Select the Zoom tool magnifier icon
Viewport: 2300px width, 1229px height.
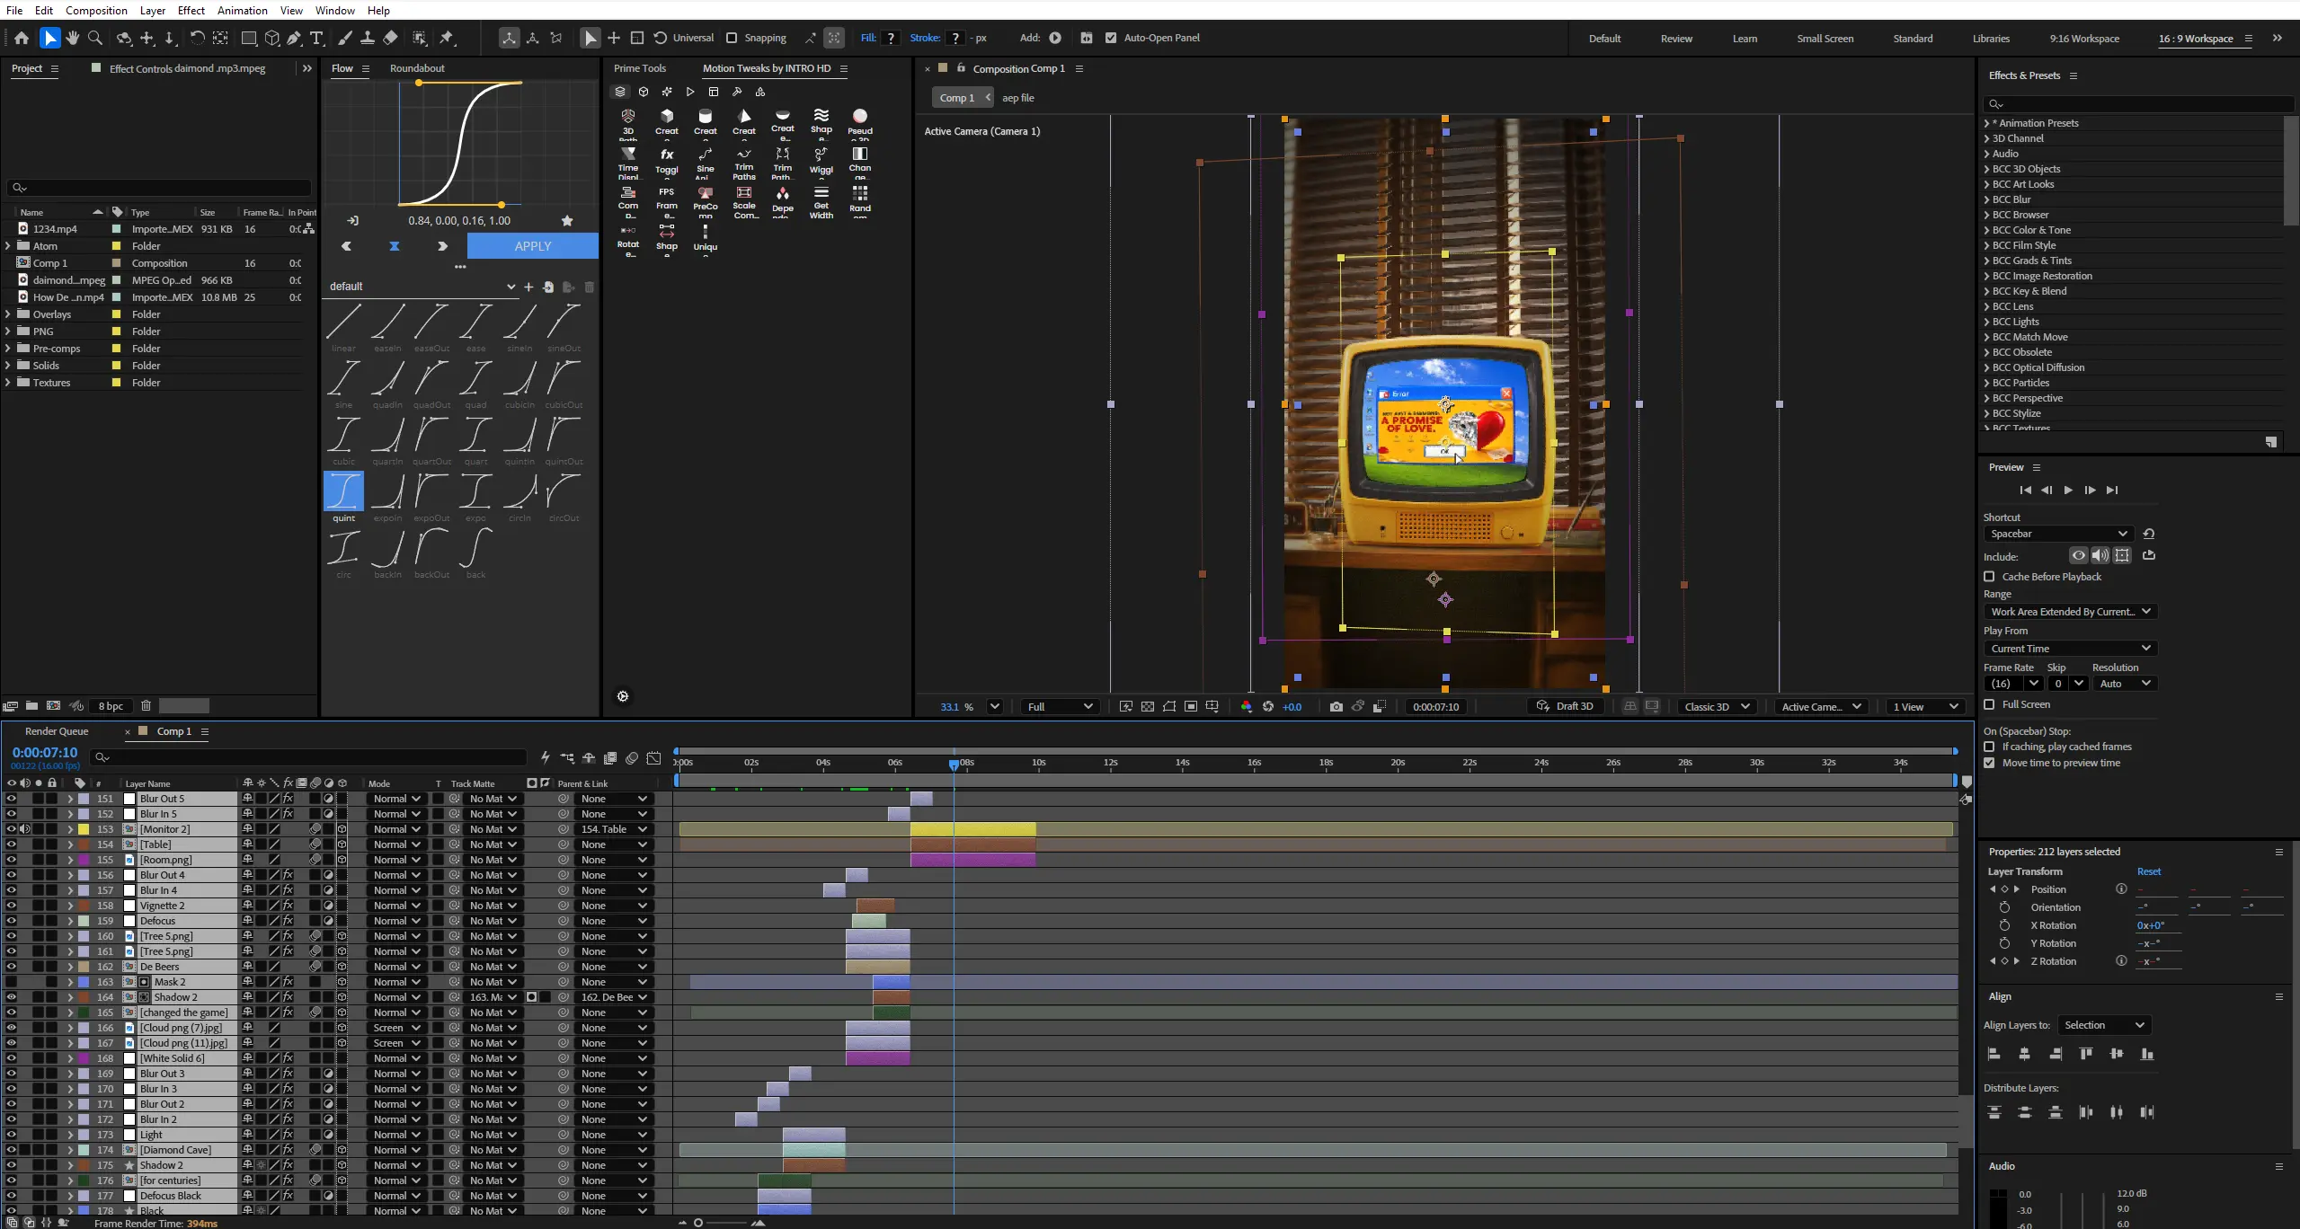(x=95, y=38)
